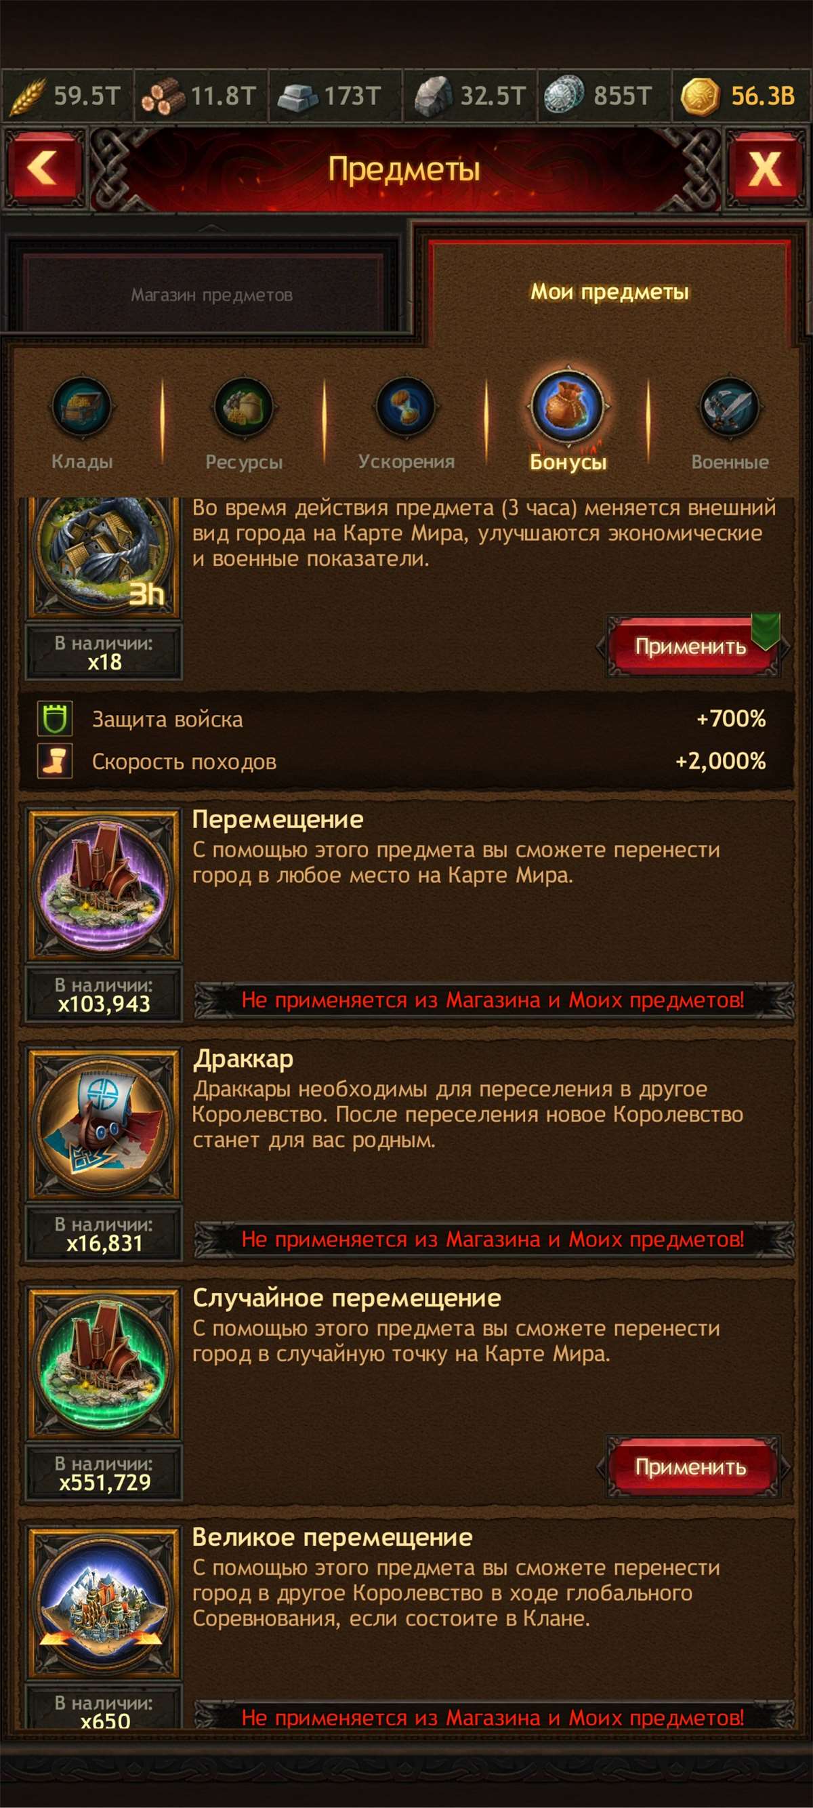813x1808 pixels.
Task: Tap the wood logs resource icon
Action: coord(162,96)
